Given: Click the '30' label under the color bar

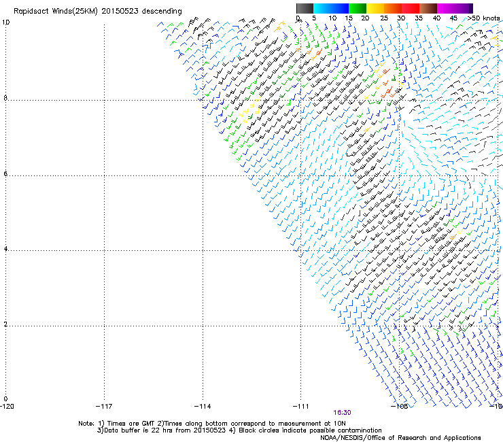Looking at the screenshot, I should coord(401,18).
